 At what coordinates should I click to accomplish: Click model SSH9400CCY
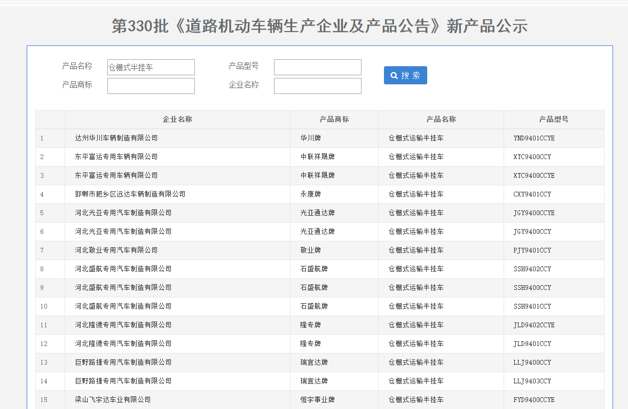pos(532,288)
